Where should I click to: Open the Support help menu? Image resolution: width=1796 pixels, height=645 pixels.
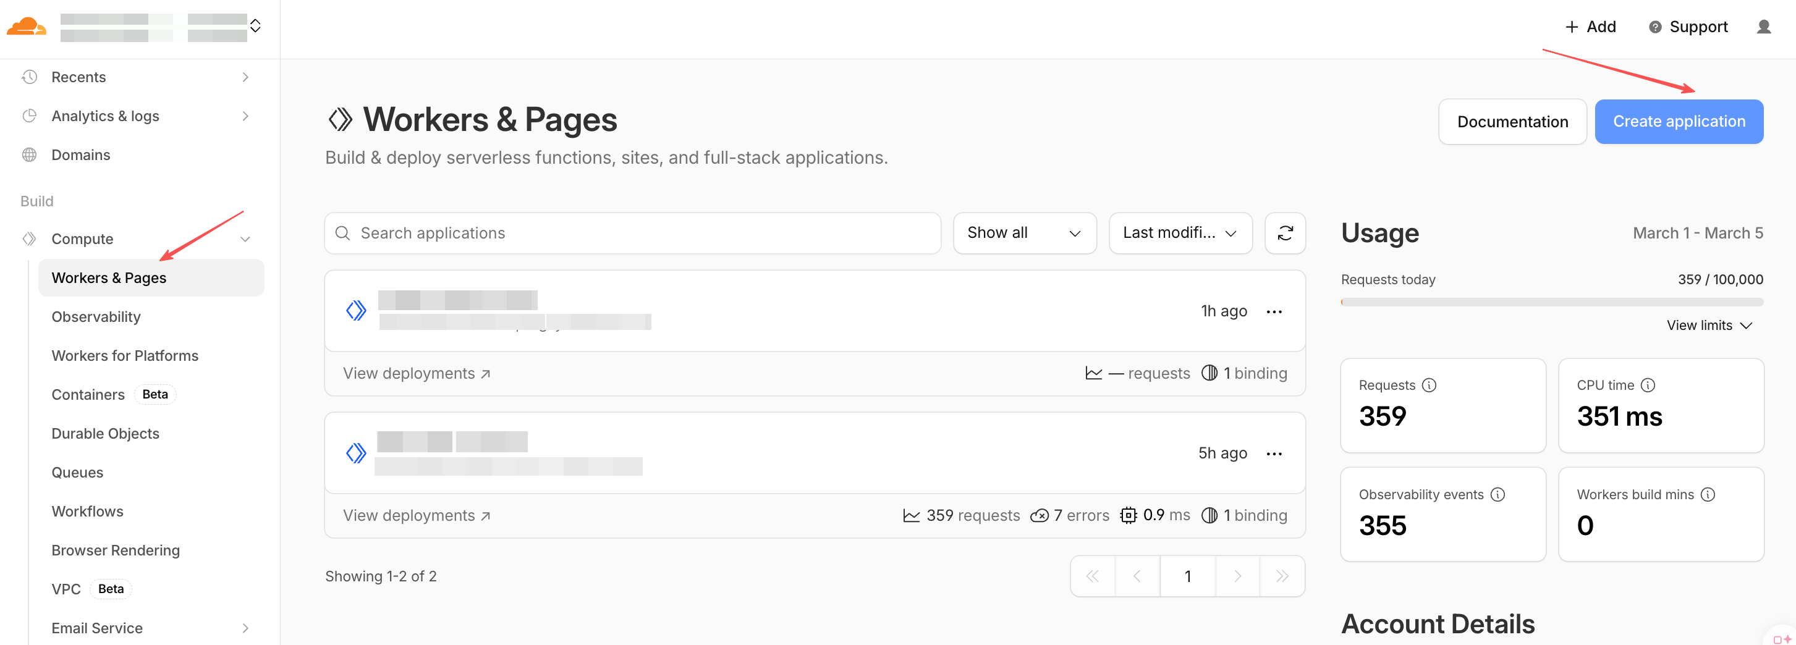1687,27
